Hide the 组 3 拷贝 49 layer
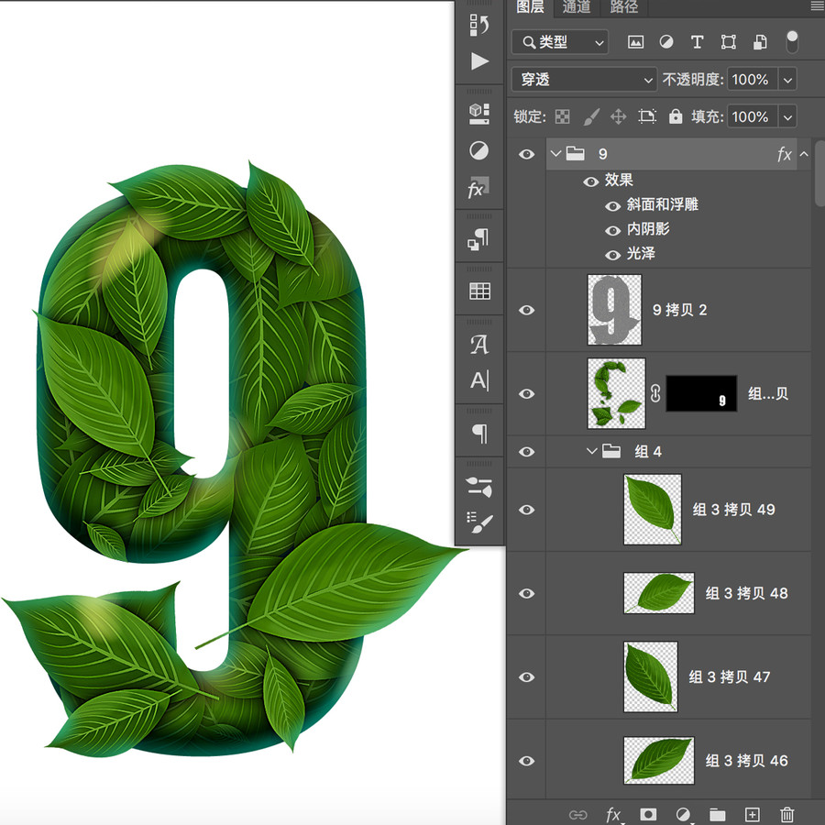Image resolution: width=825 pixels, height=825 pixels. 527,510
